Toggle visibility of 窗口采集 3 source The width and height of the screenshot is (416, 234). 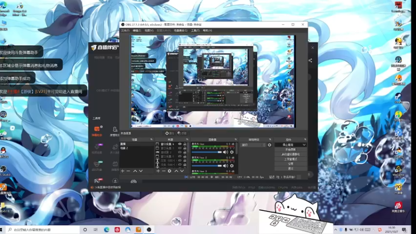[x=180, y=148]
